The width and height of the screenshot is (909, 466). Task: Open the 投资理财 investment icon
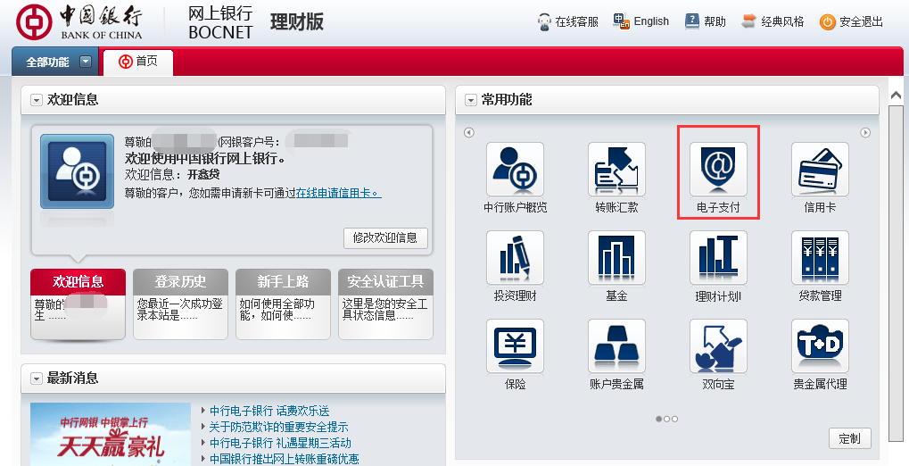515,258
